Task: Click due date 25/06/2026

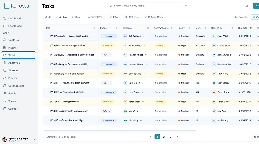Action: tap(245, 36)
